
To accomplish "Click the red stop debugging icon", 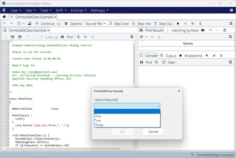I will tap(178, 24).
